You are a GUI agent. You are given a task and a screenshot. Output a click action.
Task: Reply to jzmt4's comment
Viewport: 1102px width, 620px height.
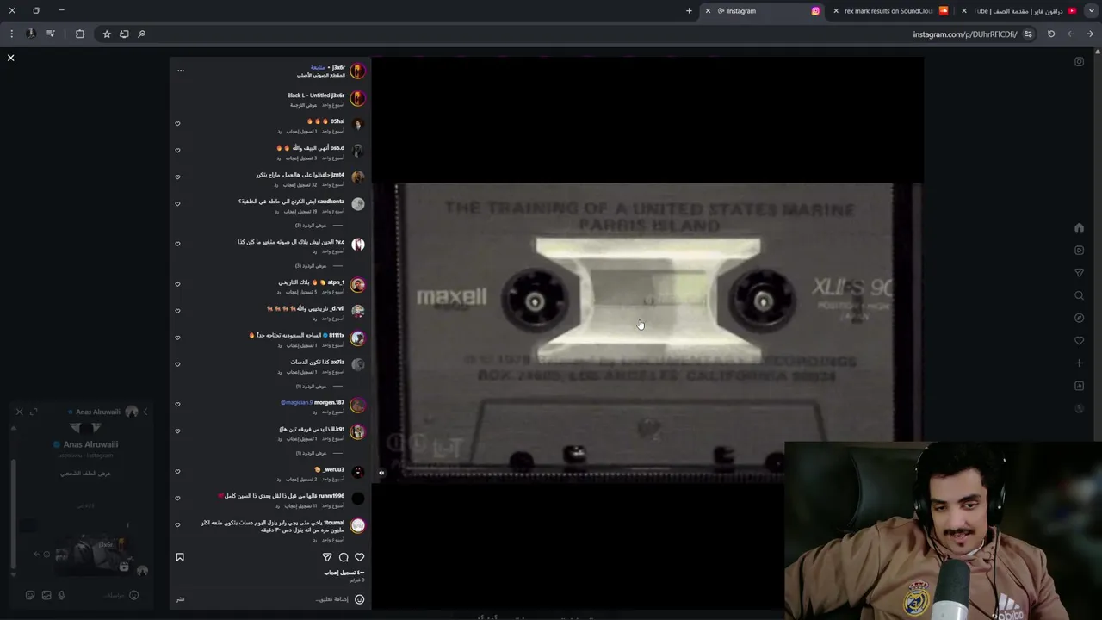[276, 184]
